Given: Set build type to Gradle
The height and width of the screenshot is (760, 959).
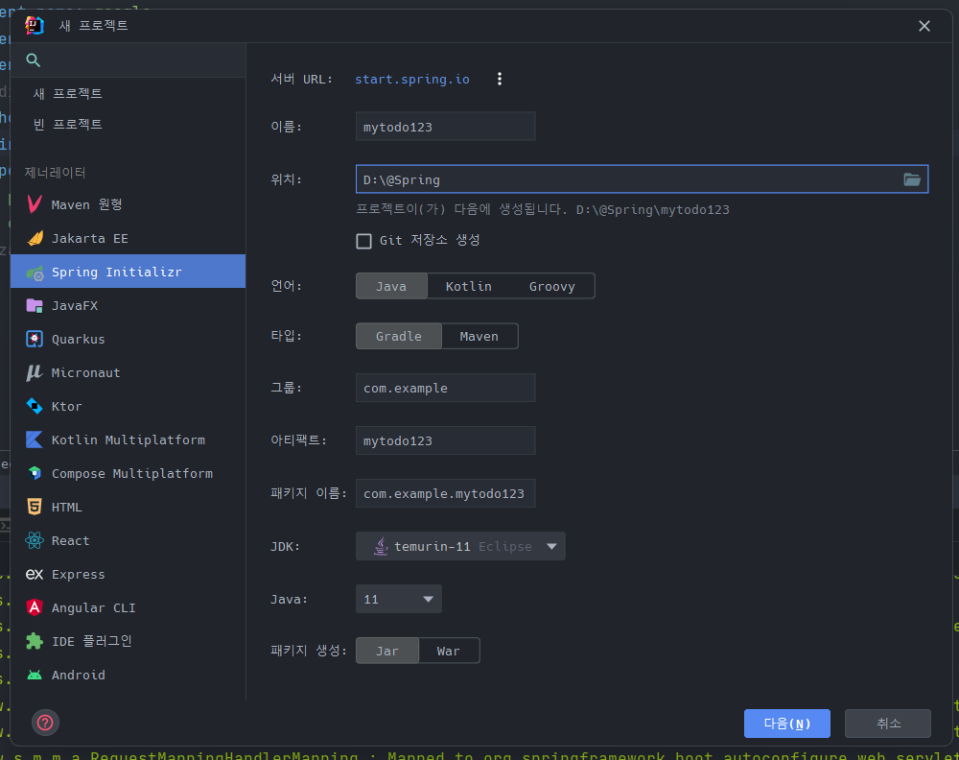Looking at the screenshot, I should tap(399, 337).
